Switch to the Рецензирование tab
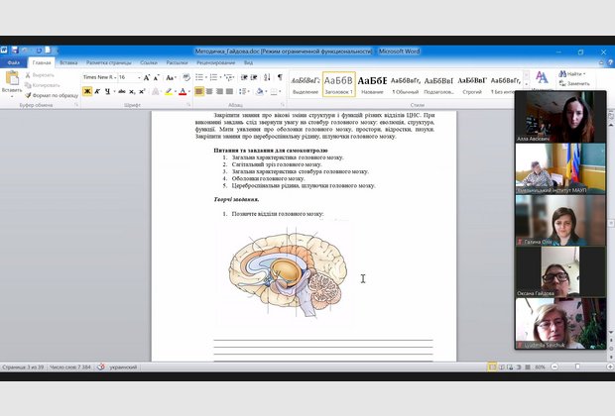The image size is (615, 416). (x=215, y=62)
